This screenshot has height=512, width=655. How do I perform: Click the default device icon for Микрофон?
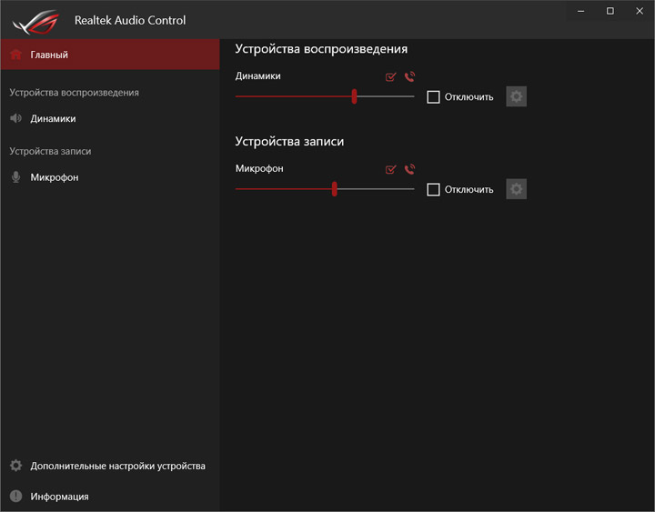click(x=391, y=169)
